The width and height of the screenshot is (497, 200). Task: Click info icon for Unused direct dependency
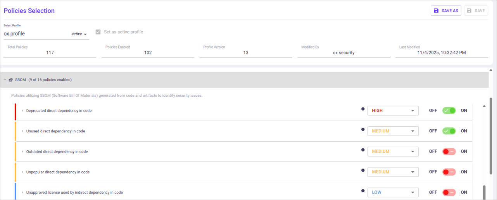pos(363,129)
